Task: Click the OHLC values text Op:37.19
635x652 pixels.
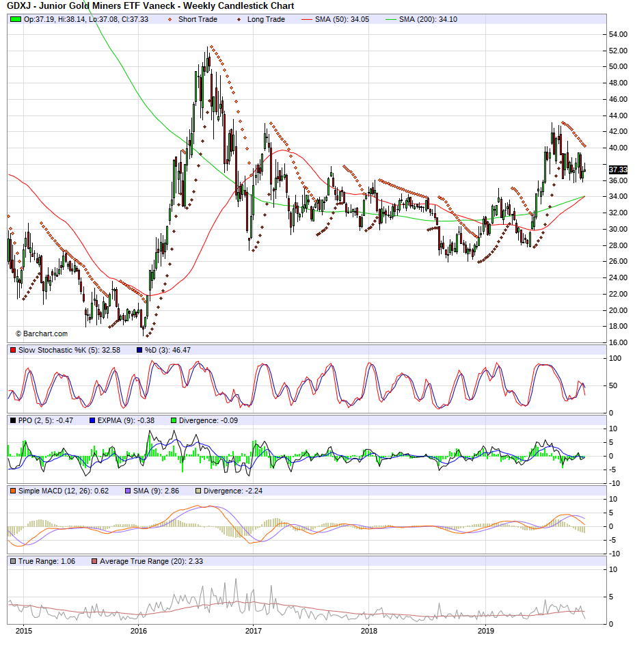Action: pos(86,20)
